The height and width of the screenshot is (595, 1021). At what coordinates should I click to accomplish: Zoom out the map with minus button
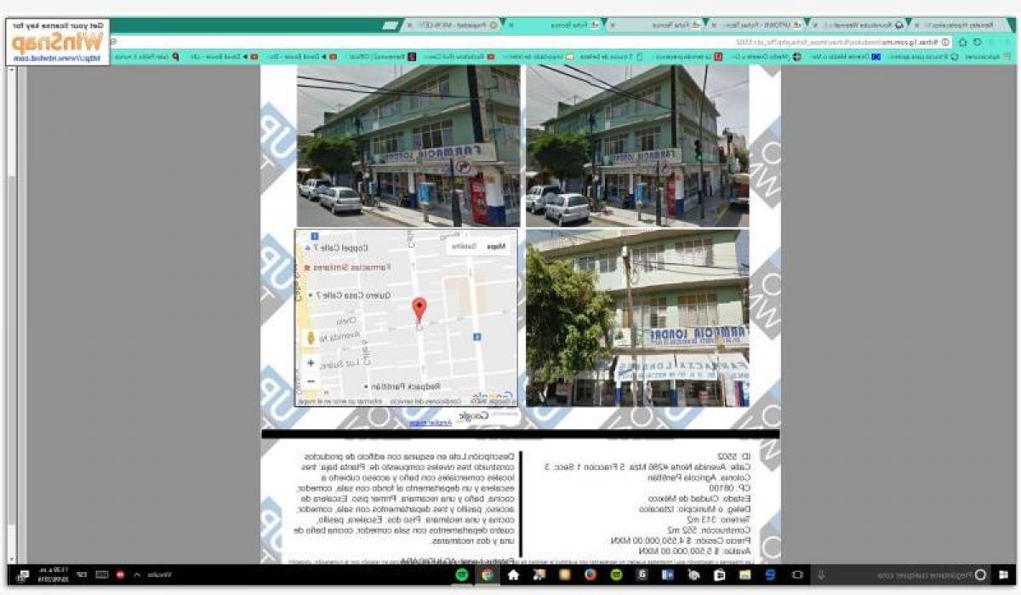tap(311, 380)
